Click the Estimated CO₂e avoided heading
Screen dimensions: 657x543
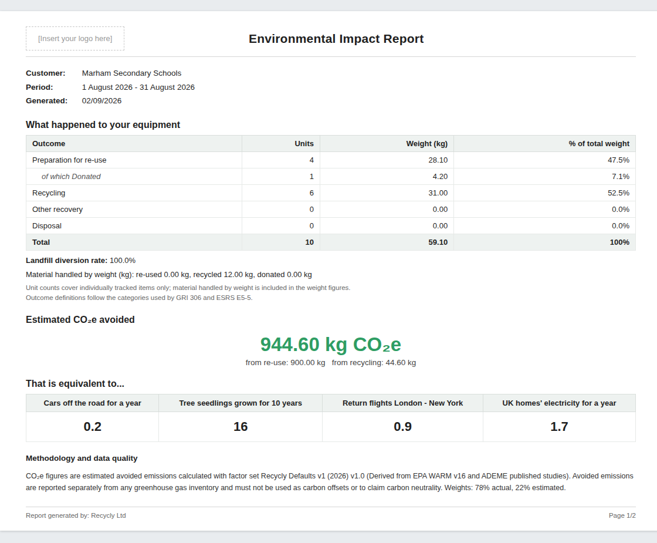(80, 319)
